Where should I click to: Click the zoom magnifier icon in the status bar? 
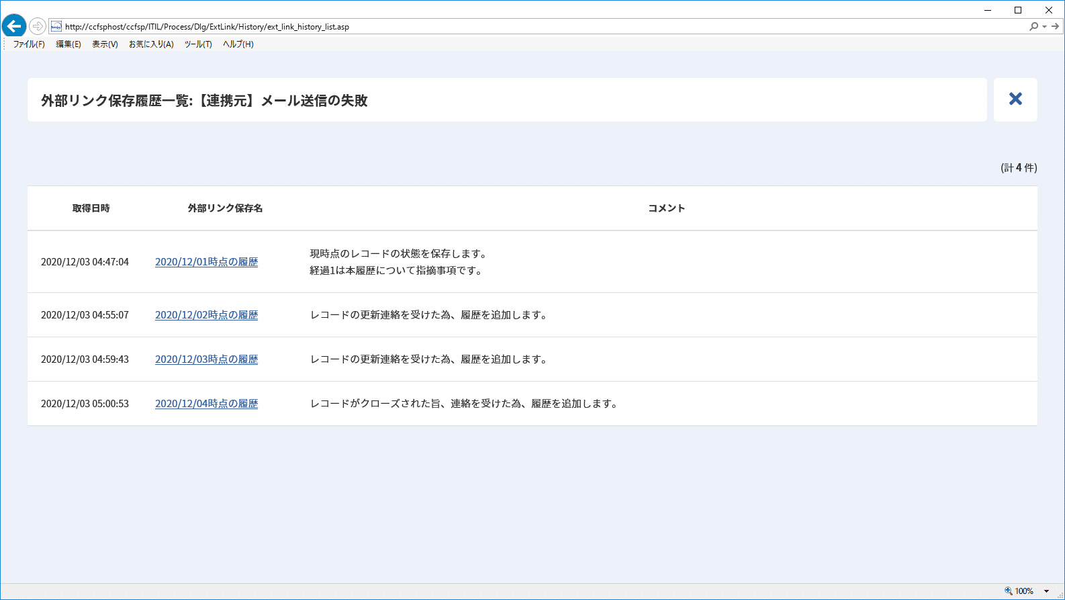click(x=1008, y=591)
